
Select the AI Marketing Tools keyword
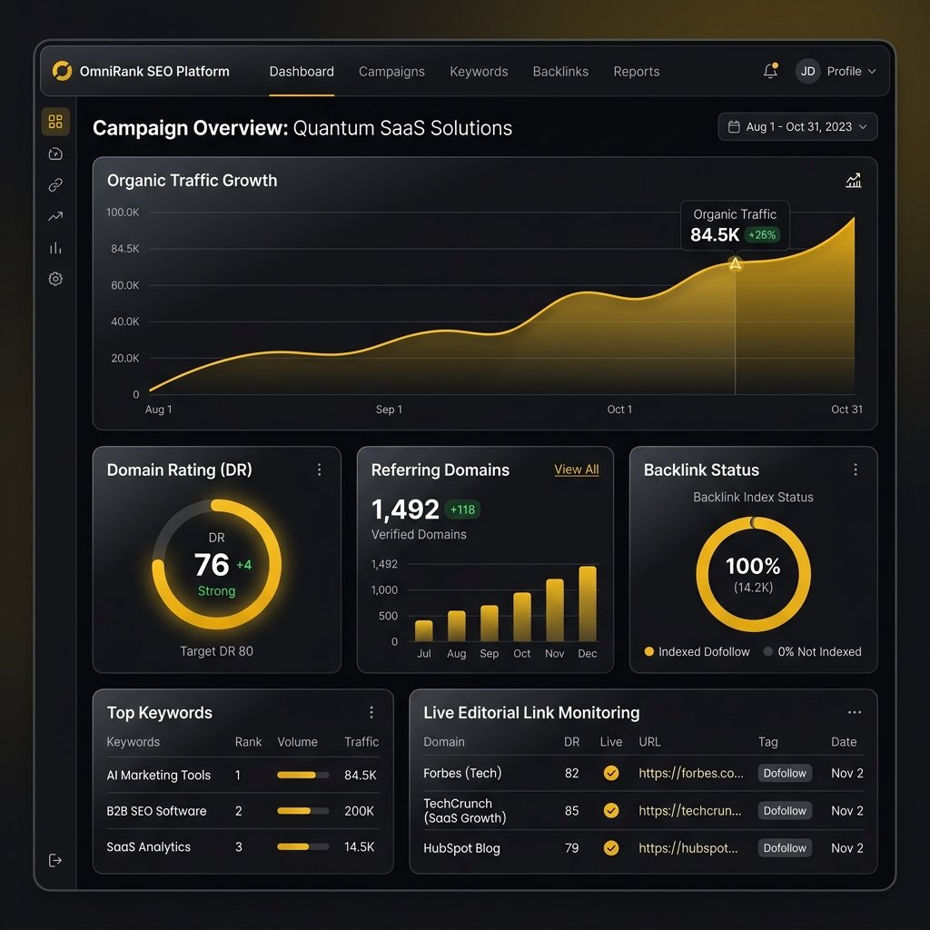click(x=159, y=776)
